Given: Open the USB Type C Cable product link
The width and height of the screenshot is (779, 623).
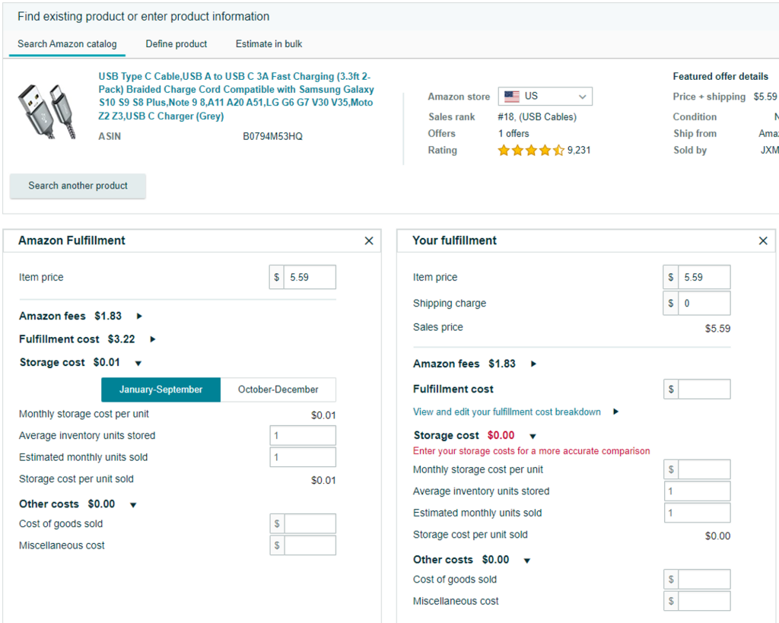Looking at the screenshot, I should 236,97.
